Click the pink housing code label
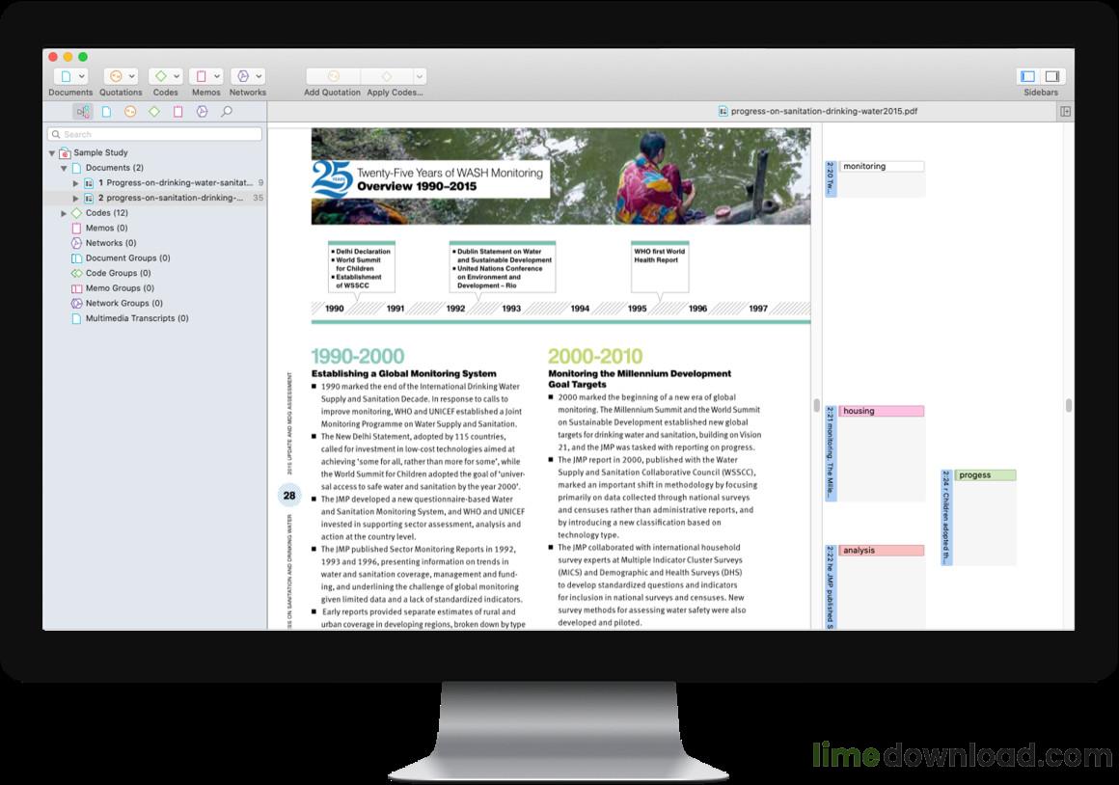Screen dimensions: 1119x785 pos(882,411)
